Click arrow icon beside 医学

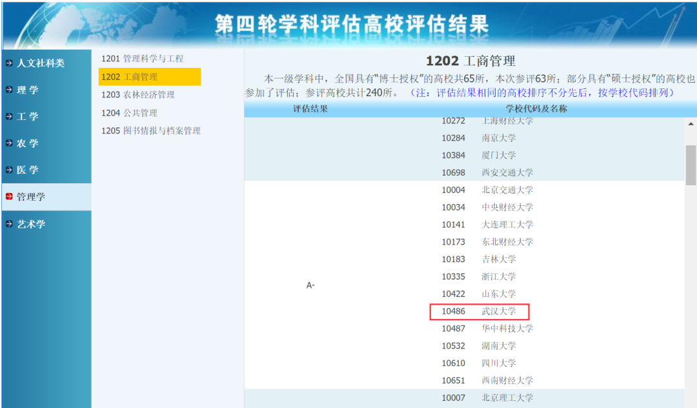[x=9, y=170]
